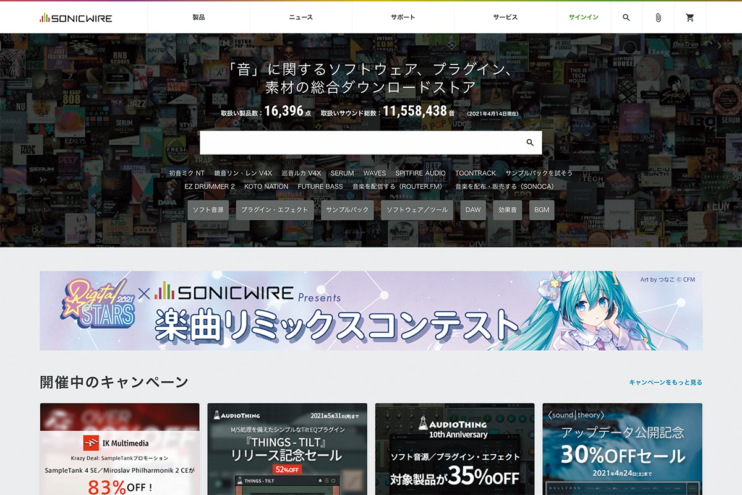Follow the EZ DRUMMER 2 keyword link
Image resolution: width=742 pixels, height=495 pixels.
210,186
